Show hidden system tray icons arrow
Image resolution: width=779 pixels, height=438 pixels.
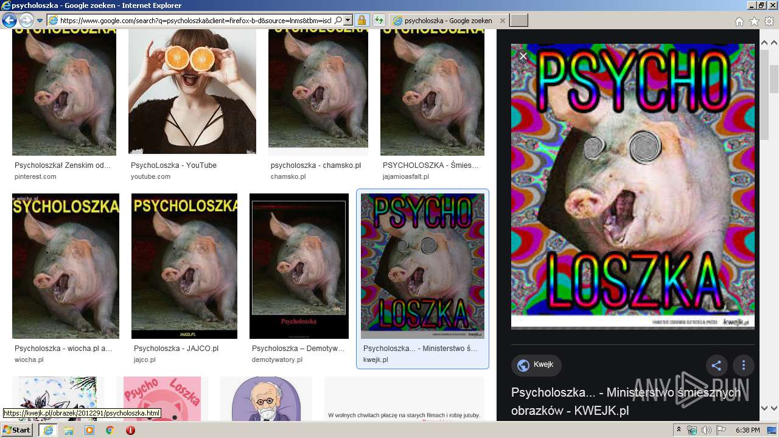tap(679, 430)
